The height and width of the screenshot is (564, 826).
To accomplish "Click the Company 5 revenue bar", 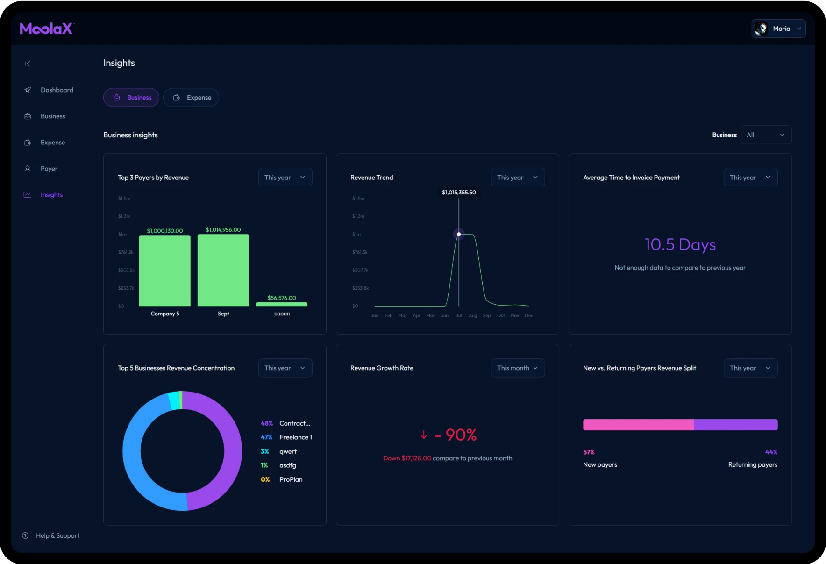I will (165, 271).
